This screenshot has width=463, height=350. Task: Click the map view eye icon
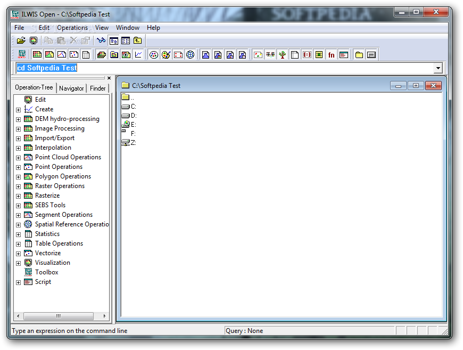tap(126, 54)
